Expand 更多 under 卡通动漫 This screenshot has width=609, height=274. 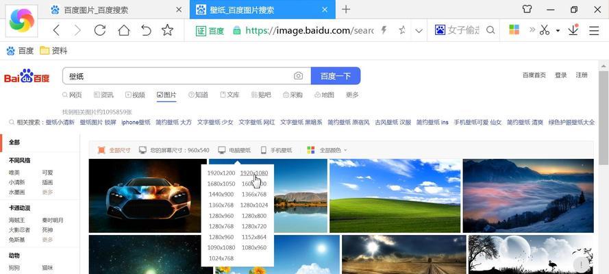[47, 240]
